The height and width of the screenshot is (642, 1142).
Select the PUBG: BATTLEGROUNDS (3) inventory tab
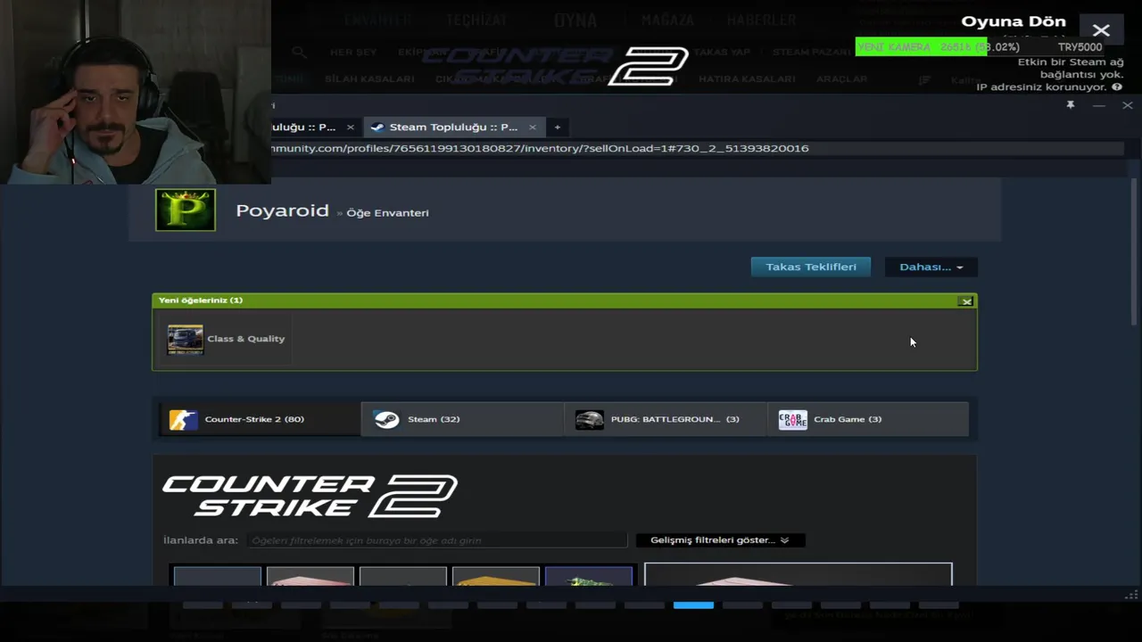point(665,419)
